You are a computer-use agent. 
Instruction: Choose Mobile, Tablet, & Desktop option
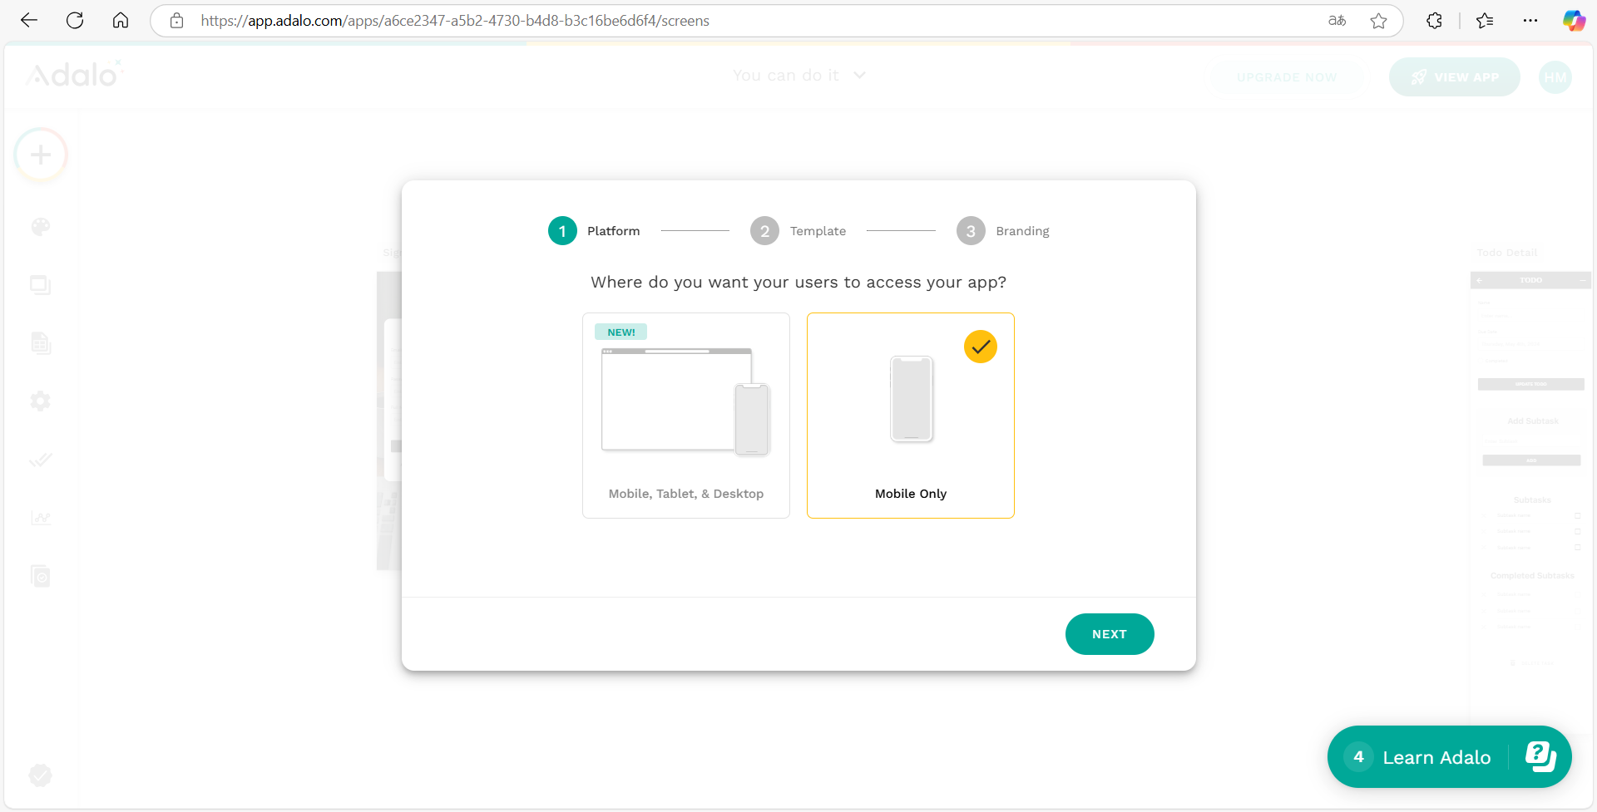[x=686, y=416]
